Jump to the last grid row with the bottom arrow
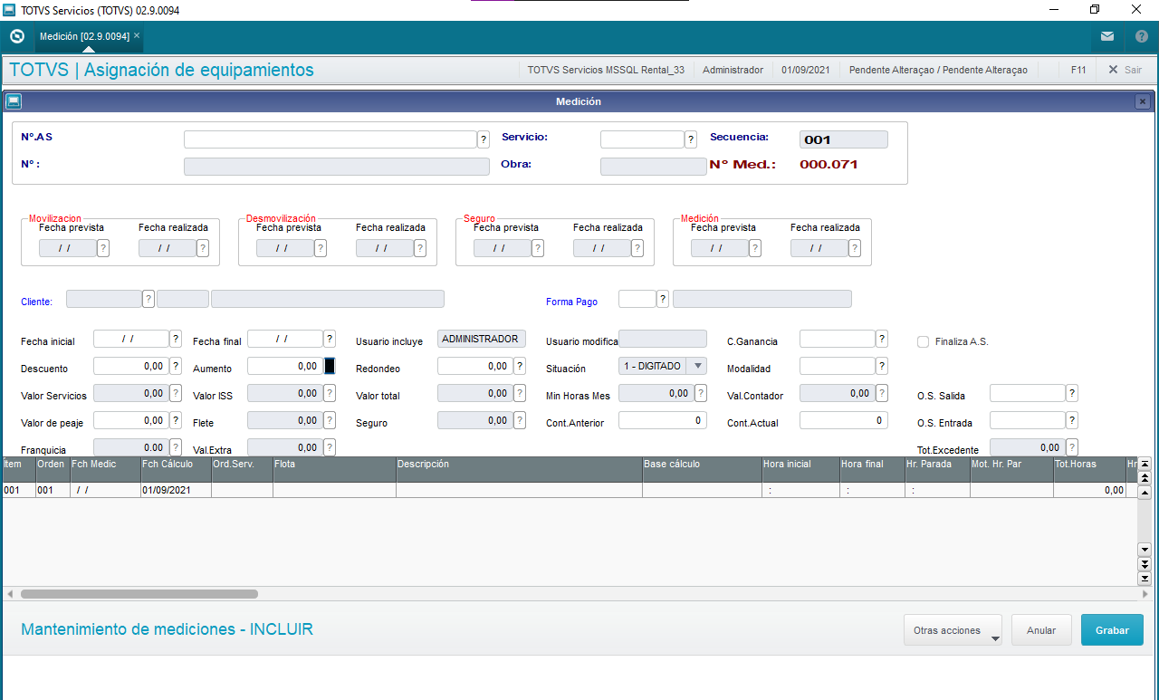The height and width of the screenshot is (700, 1159). (1145, 578)
